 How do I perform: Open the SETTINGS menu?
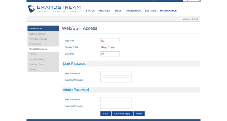(x=151, y=11)
